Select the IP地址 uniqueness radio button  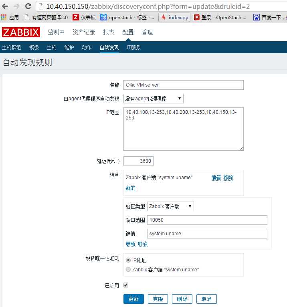[128, 260]
